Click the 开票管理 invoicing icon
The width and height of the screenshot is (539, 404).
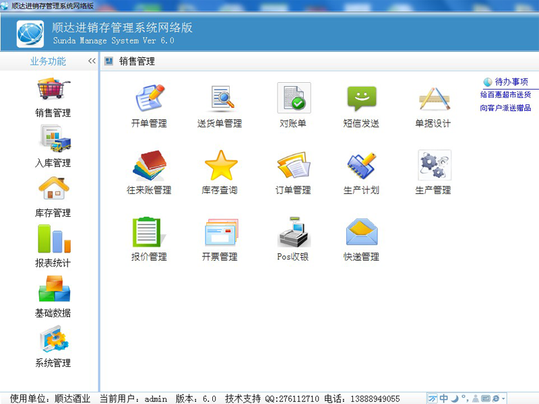tap(220, 232)
